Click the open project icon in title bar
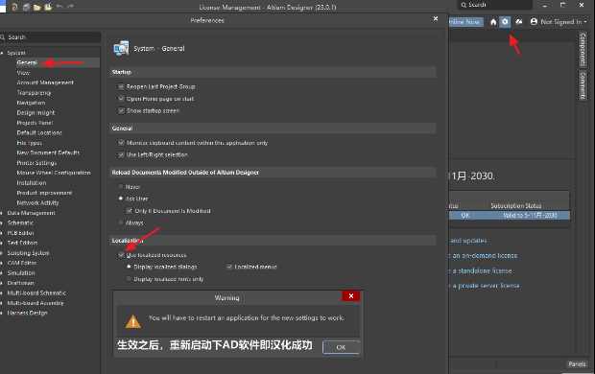The image size is (595, 374). pyautogui.click(x=48, y=7)
